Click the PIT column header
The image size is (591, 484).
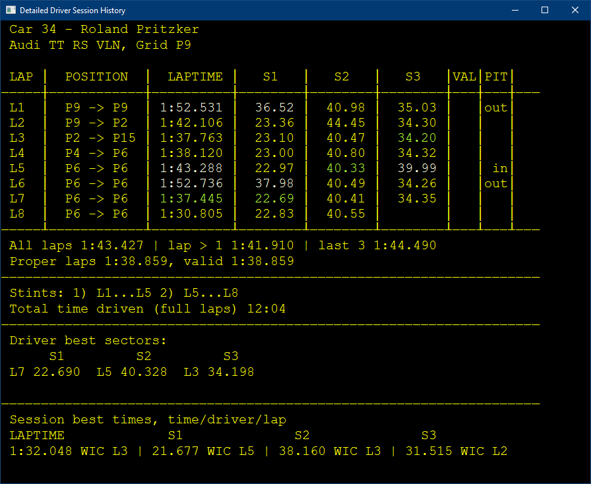[495, 76]
